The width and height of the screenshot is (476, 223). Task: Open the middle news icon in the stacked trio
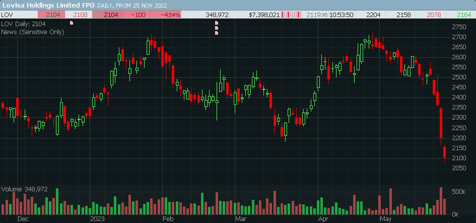click(217, 28)
